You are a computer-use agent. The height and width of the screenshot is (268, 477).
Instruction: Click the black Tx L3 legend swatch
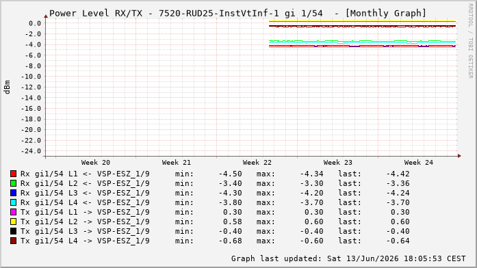coord(13,231)
